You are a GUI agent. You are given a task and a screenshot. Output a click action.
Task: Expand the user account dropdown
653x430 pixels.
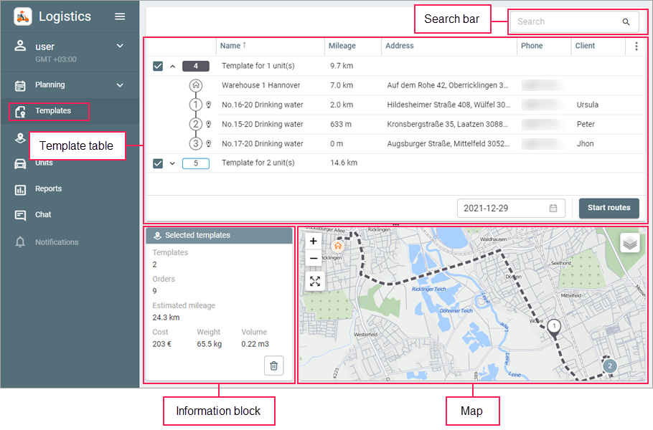click(120, 47)
